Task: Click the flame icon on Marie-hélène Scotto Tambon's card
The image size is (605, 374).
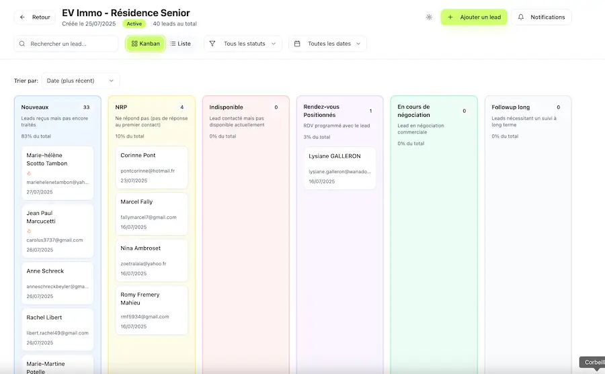Action: tap(29, 173)
